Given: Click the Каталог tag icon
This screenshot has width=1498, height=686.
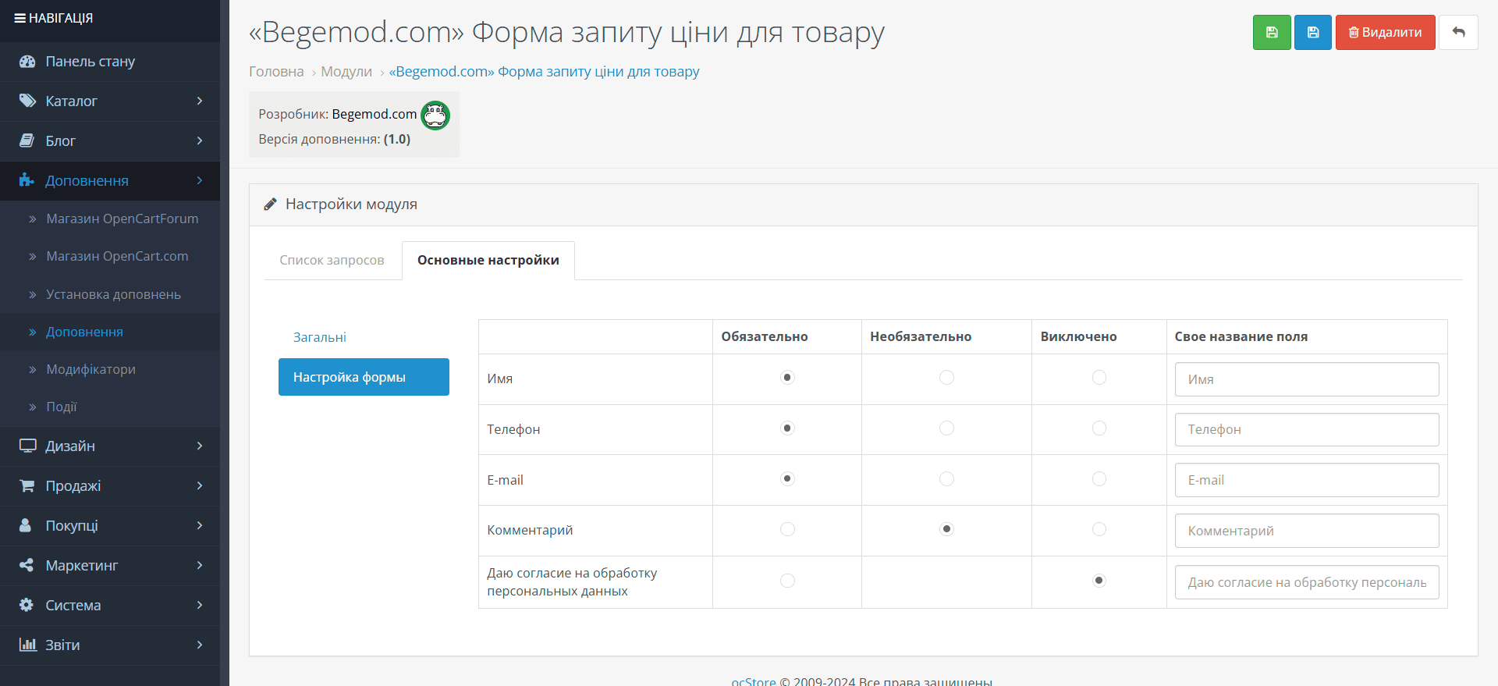Looking at the screenshot, I should tap(27, 101).
